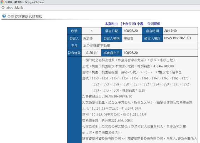Click the line 2.事實發生日:109/8/20~109/8/20
This screenshot has width=200, height=143.
point(107,96)
